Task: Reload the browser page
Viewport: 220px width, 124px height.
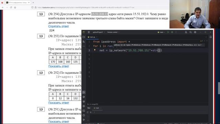Action: coord(11,8)
